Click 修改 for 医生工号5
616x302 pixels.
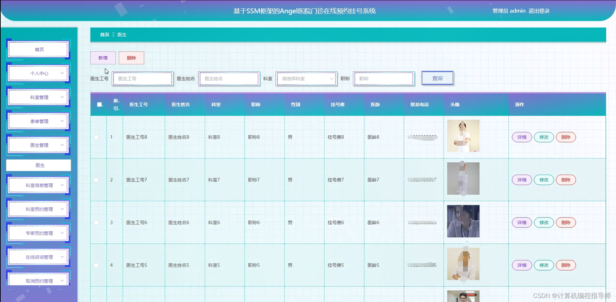[544, 265]
